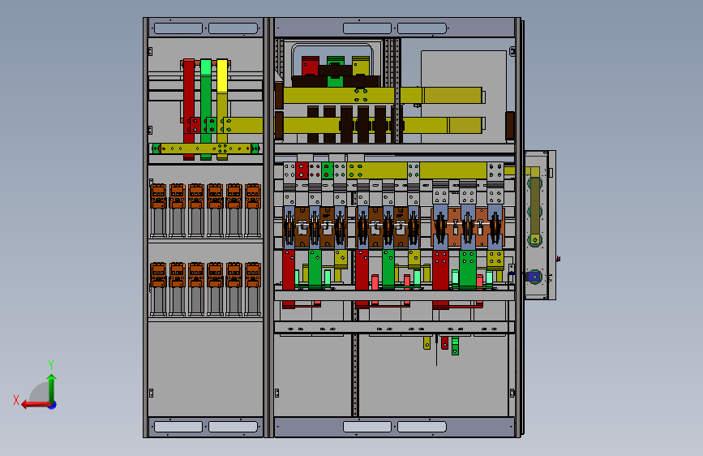Image resolution: width=703 pixels, height=456 pixels.
Task: Click the green Y-axis arrow of the triad
Action: (52, 389)
